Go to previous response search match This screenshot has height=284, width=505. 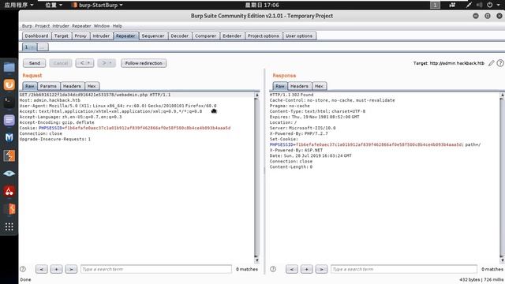[x=292, y=269]
